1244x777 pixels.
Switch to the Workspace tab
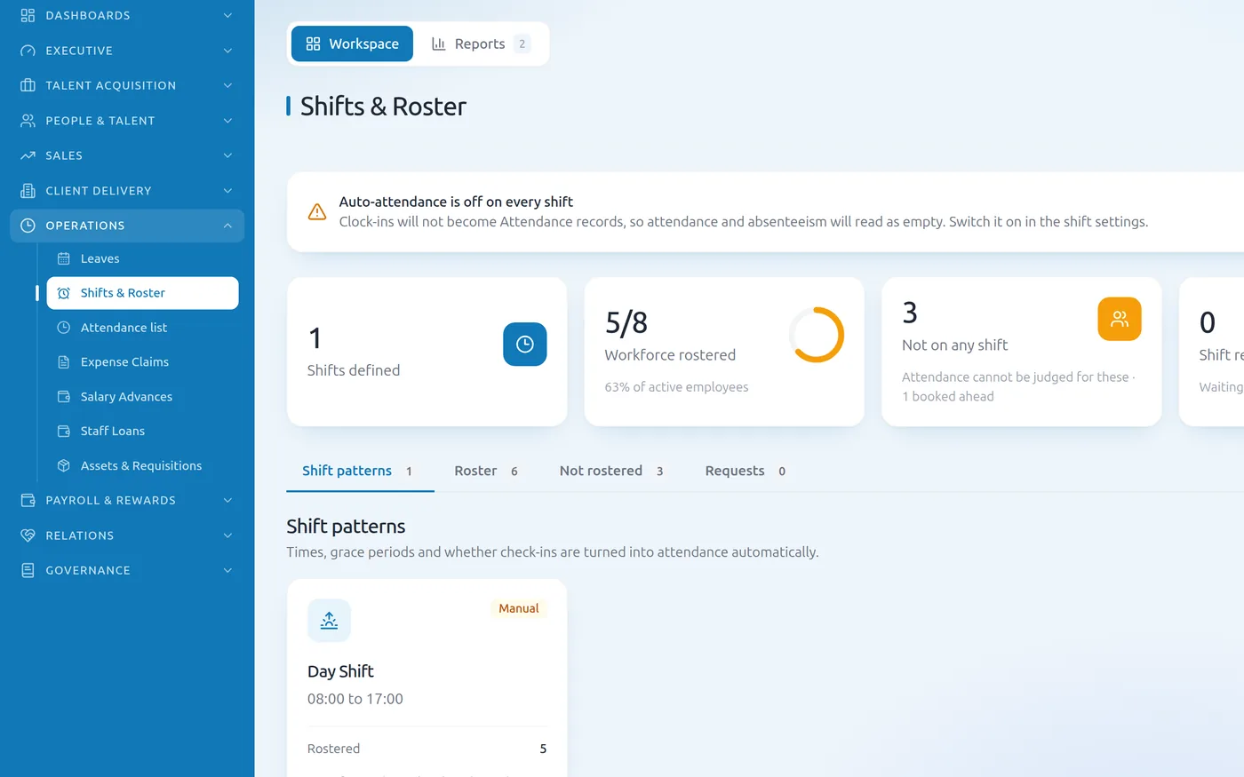click(x=352, y=44)
